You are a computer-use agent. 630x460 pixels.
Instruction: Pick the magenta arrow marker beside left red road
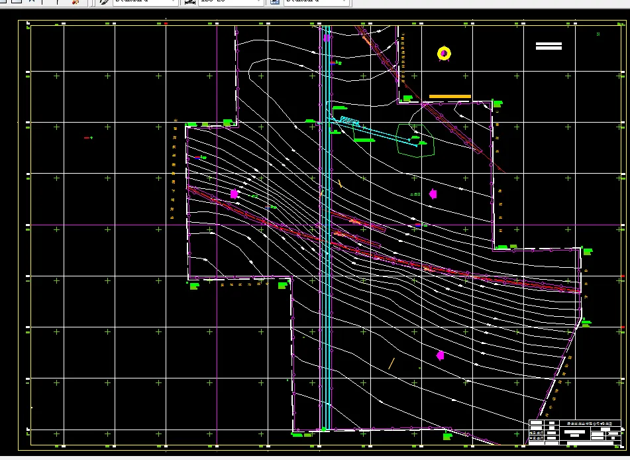(x=235, y=194)
